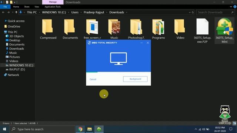Click the search magnifier icon in Explorer
237x133 pixels.
point(232,12)
